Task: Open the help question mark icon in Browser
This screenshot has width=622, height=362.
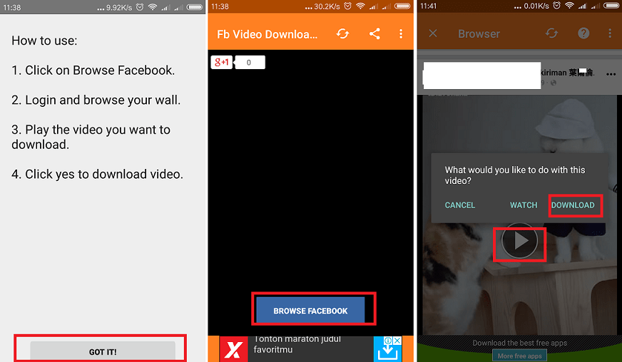Action: pyautogui.click(x=583, y=33)
